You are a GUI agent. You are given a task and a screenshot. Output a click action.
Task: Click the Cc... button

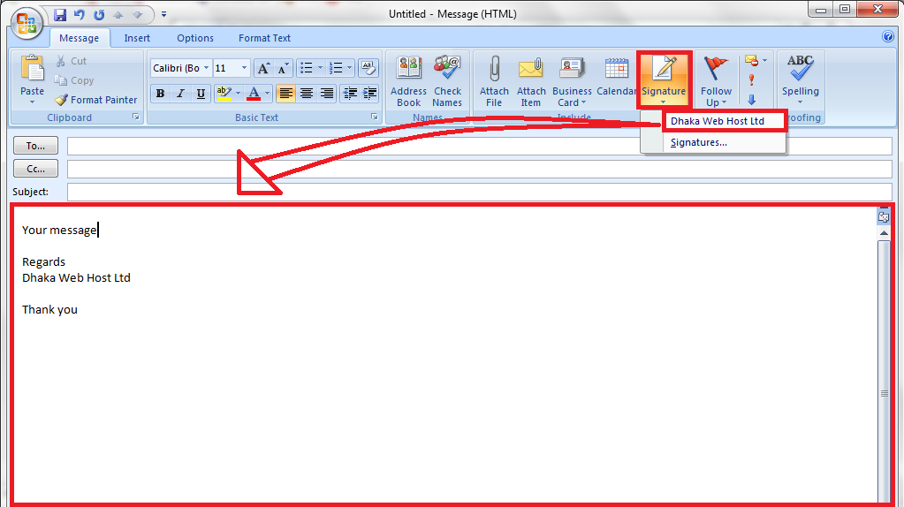(35, 169)
